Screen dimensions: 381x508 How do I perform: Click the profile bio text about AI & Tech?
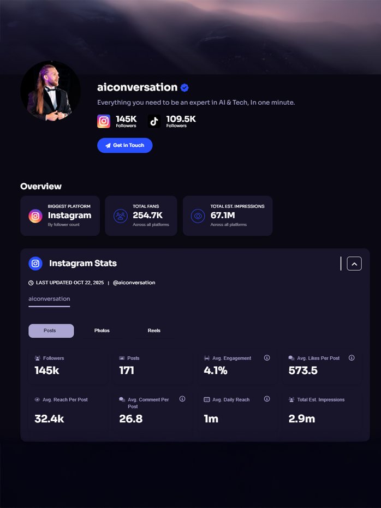(196, 103)
